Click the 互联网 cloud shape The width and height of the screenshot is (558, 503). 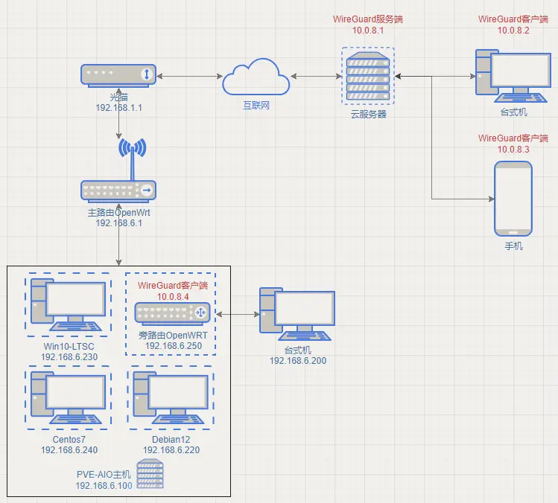pos(256,78)
